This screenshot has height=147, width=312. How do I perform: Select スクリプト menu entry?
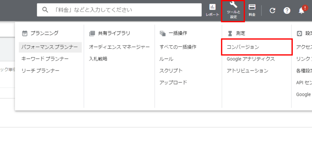click(x=171, y=71)
